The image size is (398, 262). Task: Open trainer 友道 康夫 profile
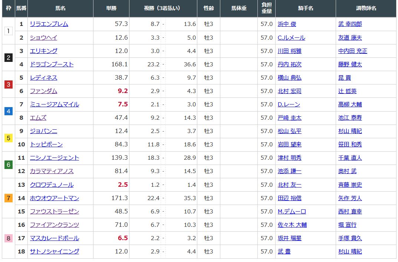tap(350, 38)
